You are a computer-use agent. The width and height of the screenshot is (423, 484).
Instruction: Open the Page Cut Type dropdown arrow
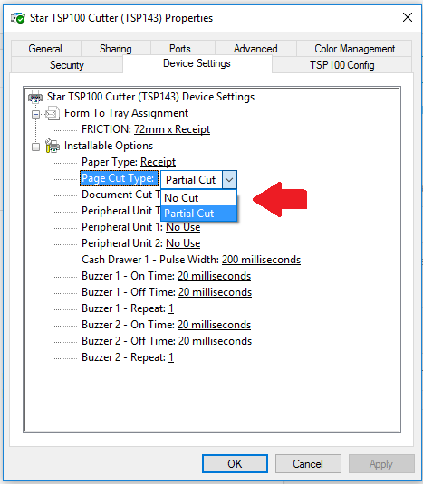(229, 180)
